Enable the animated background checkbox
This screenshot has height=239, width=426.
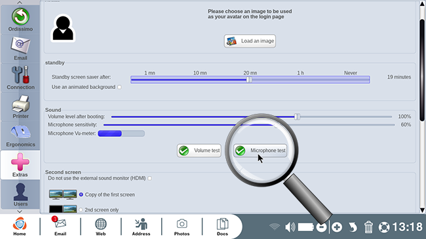[x=119, y=87]
